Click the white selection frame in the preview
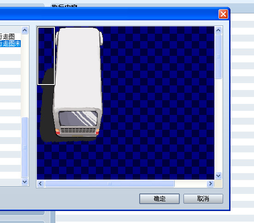Screen dimensions: 254x223 pyautogui.click(x=46, y=56)
